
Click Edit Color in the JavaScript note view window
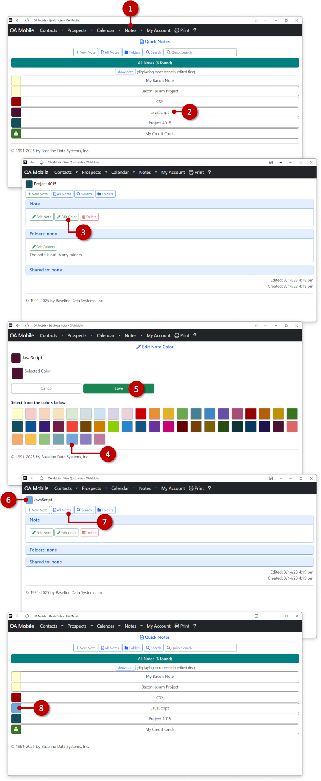point(66,533)
